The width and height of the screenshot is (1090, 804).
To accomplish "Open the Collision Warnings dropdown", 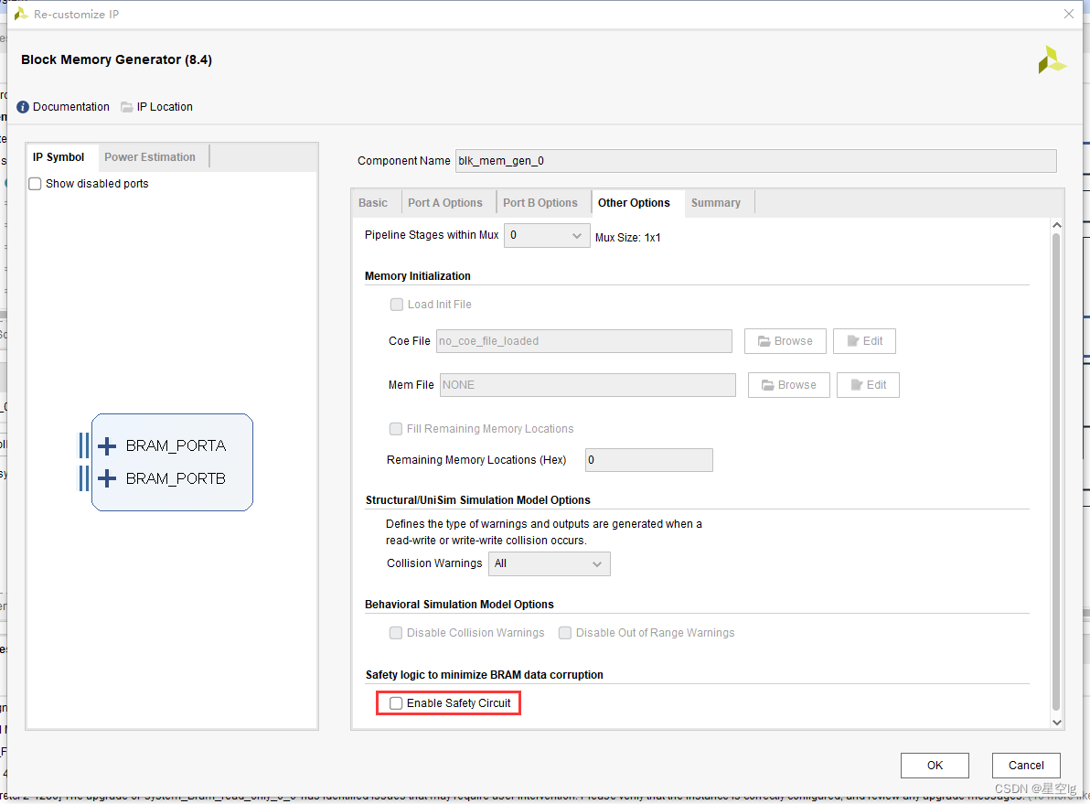I will tap(550, 564).
